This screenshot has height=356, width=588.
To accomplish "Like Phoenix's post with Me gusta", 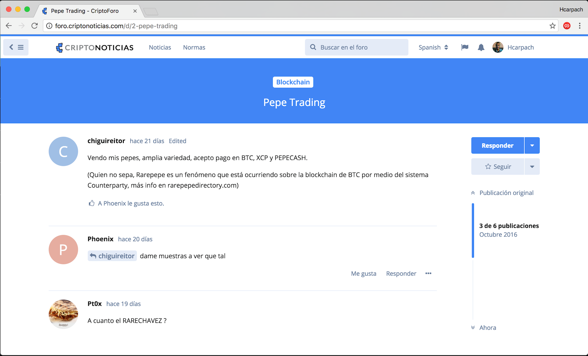I will 363,273.
